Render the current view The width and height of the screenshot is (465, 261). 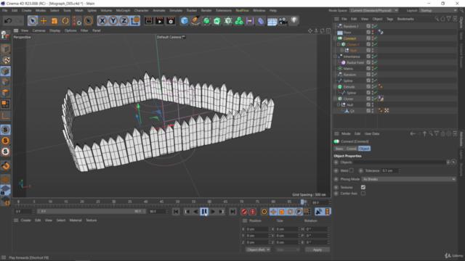tap(148, 21)
